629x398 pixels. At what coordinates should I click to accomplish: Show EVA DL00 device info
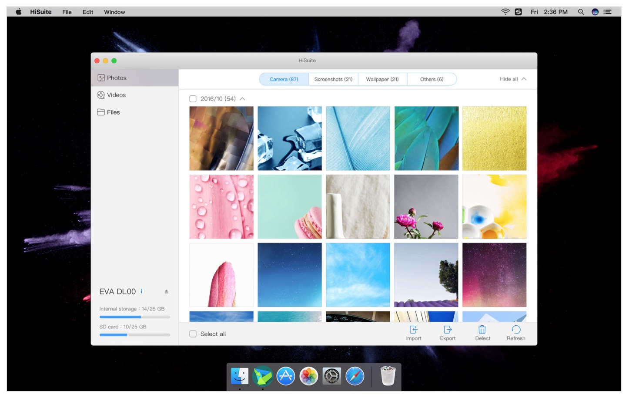[x=141, y=291]
